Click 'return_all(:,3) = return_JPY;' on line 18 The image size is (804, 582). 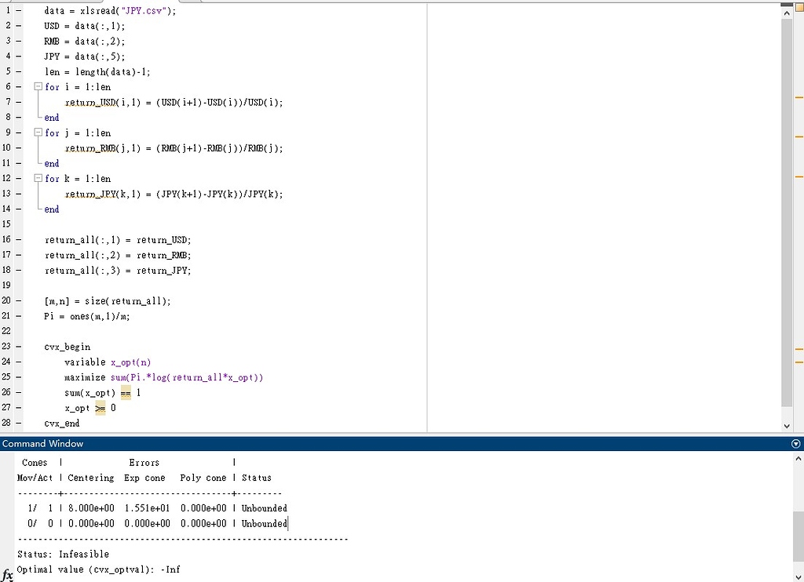pos(118,271)
